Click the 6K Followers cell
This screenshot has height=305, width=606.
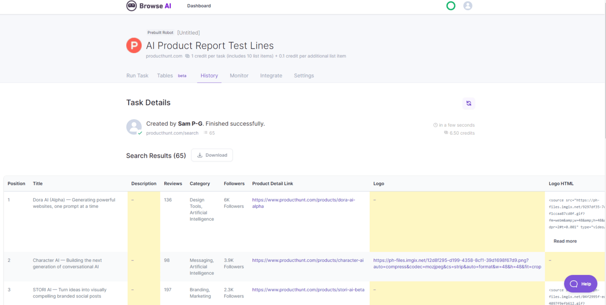click(234, 203)
